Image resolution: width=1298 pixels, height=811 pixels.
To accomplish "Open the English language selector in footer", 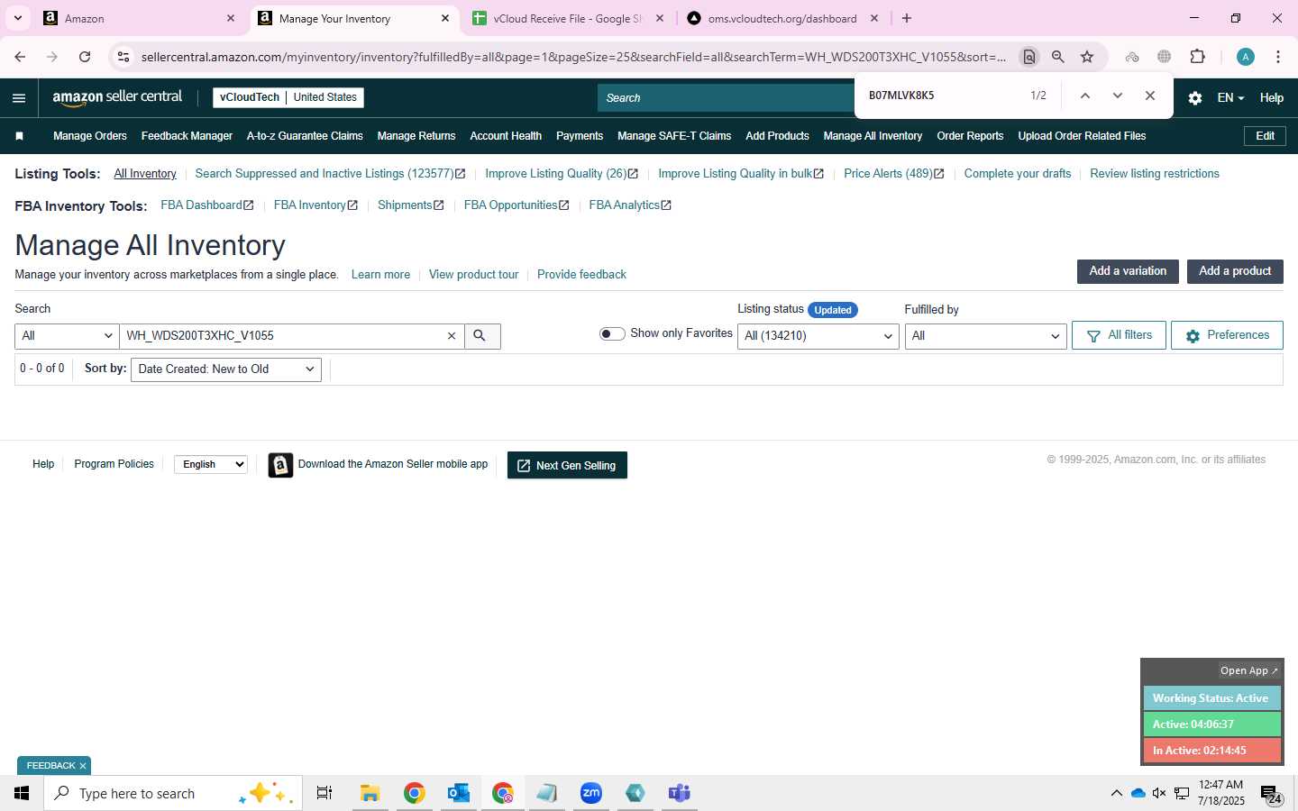I will (x=211, y=465).
